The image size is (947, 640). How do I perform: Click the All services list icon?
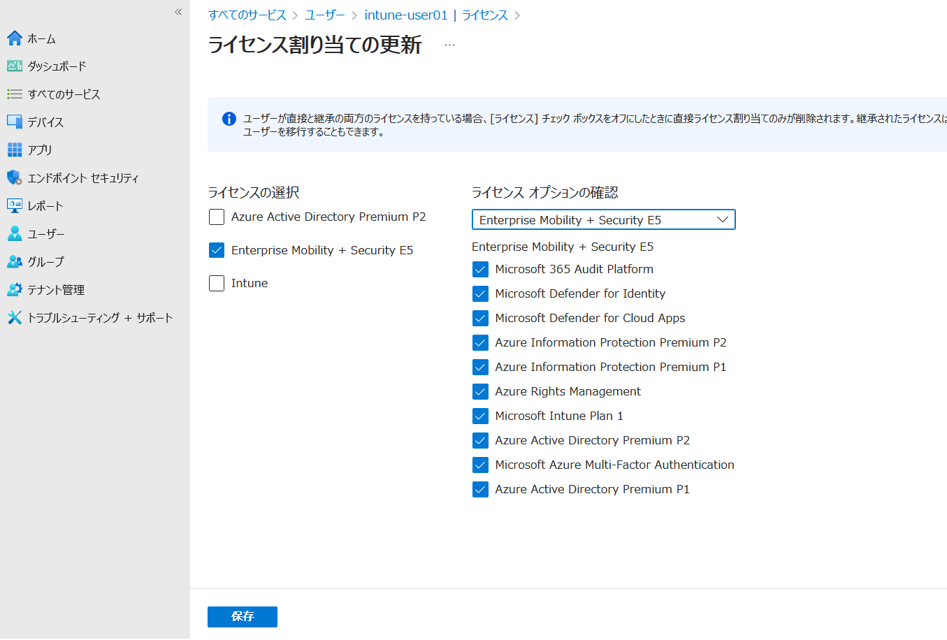15,94
